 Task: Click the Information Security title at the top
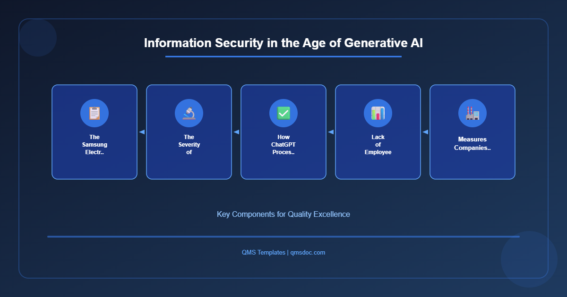click(283, 43)
